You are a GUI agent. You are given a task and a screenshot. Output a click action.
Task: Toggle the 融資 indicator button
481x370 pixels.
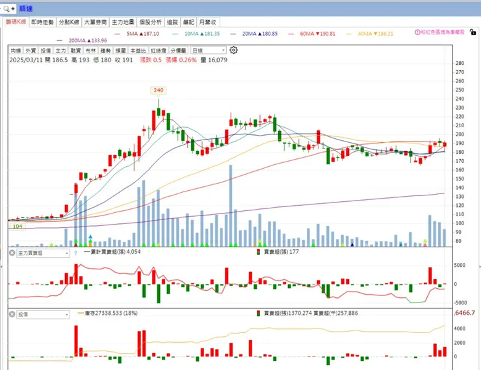(x=76, y=51)
